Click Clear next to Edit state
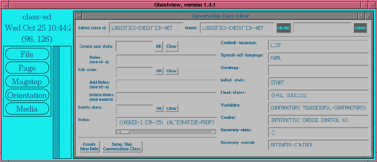 point(172,71)
